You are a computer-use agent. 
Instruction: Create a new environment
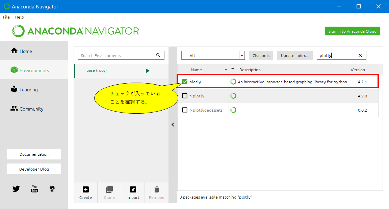pyautogui.click(x=85, y=193)
